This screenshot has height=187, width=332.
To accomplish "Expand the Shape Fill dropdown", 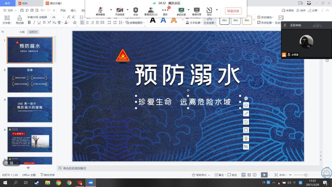I will 272,17.
